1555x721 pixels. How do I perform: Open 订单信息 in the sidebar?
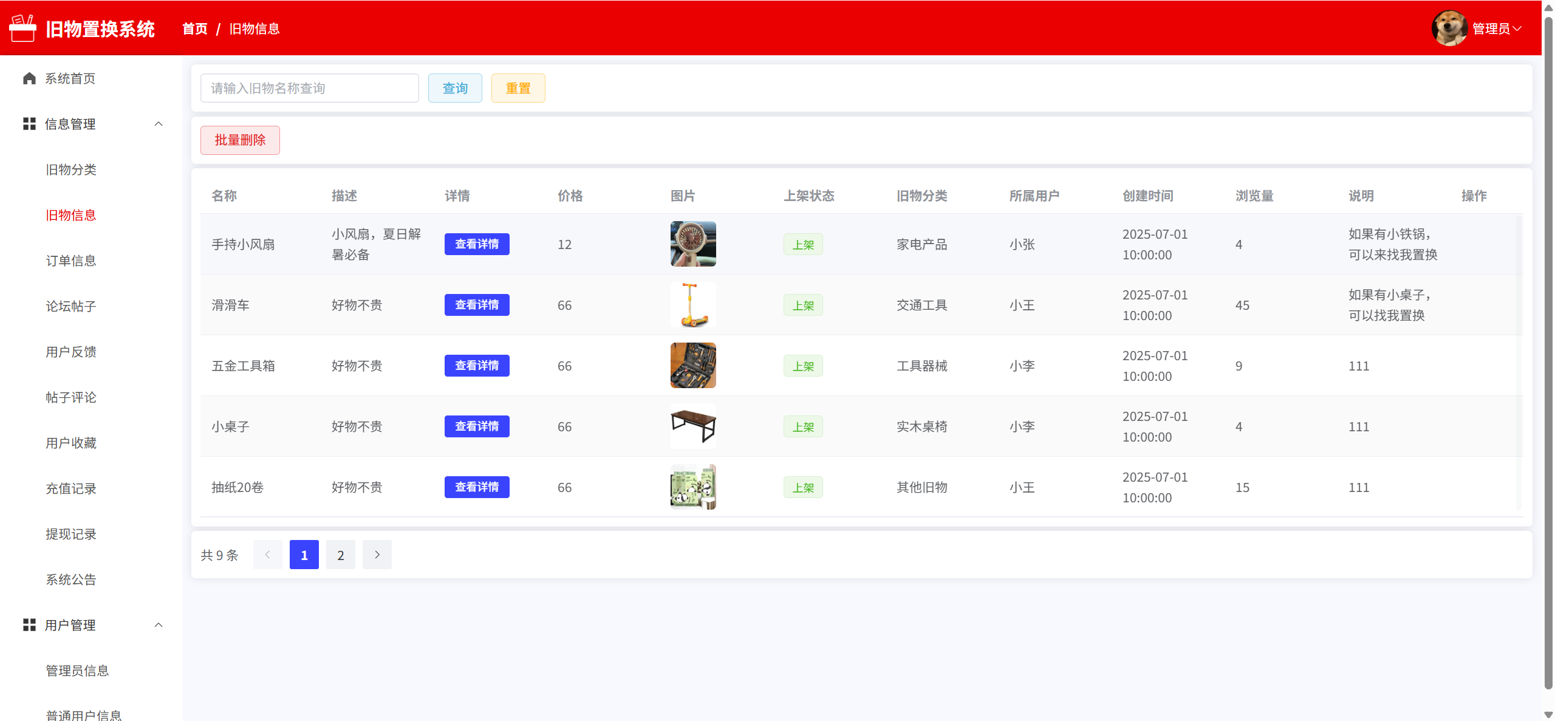point(71,261)
